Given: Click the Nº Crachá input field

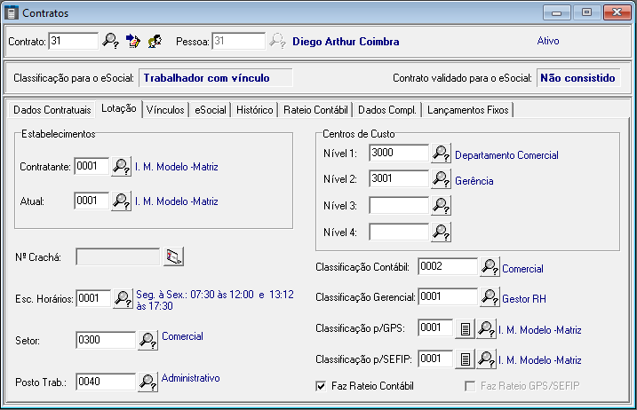Looking at the screenshot, I should pos(118,257).
